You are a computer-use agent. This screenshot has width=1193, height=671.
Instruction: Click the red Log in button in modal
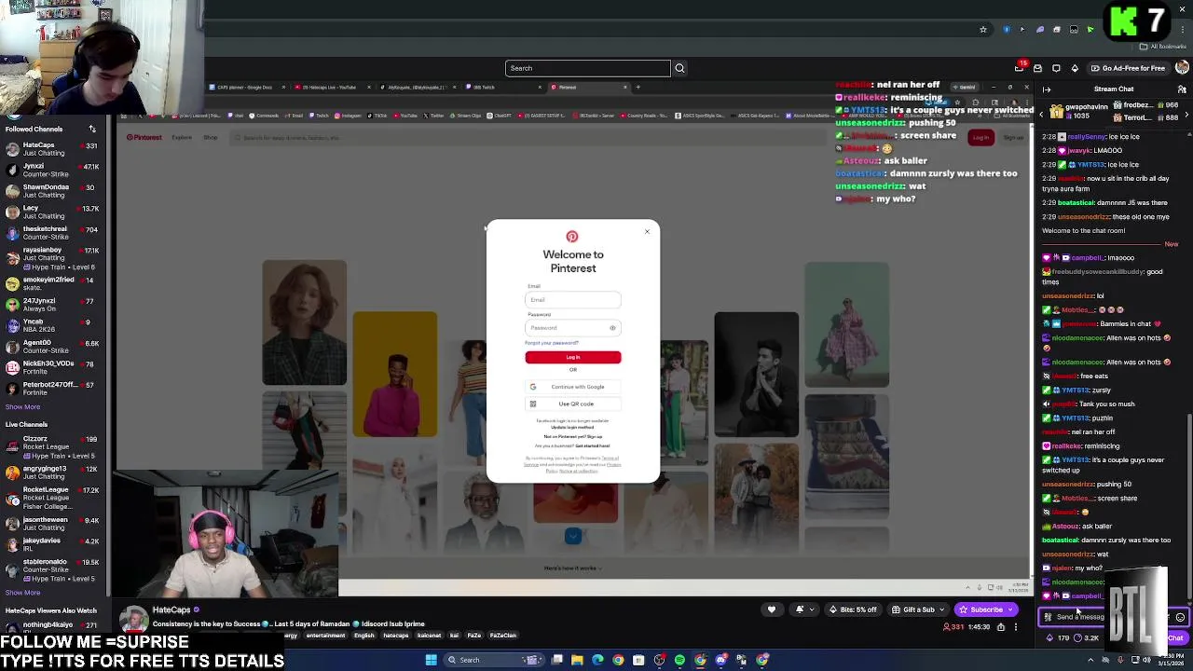pos(572,357)
